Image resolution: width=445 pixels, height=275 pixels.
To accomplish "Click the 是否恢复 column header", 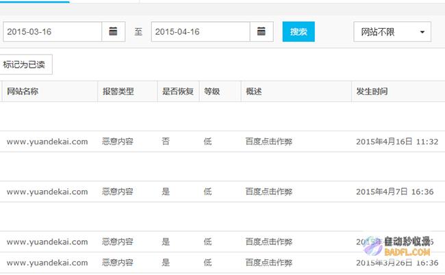I will coord(178,91).
